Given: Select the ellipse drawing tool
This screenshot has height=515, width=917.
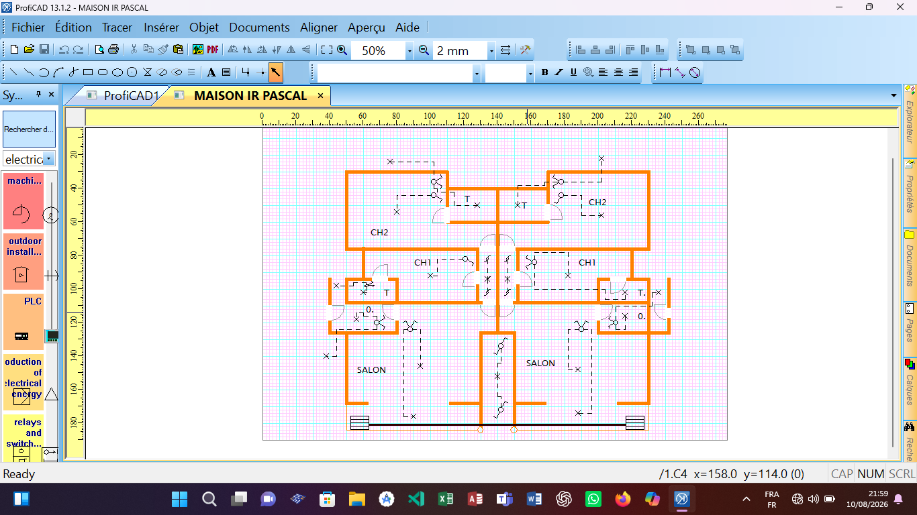Looking at the screenshot, I should pyautogui.click(x=117, y=72).
